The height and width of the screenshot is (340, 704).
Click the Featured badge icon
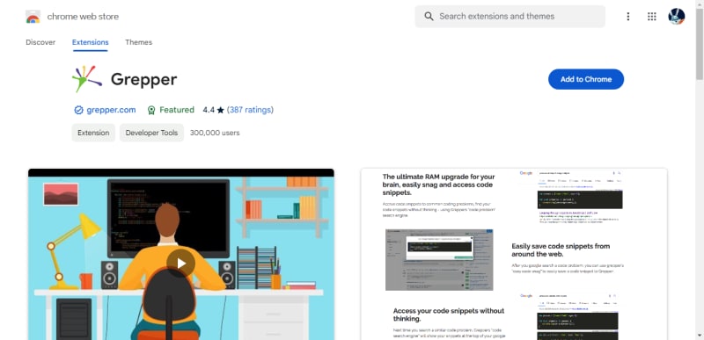click(x=151, y=110)
